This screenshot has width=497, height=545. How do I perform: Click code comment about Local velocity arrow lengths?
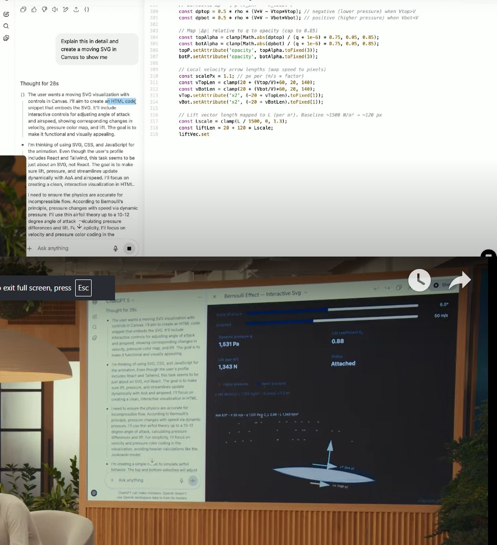[252, 70]
